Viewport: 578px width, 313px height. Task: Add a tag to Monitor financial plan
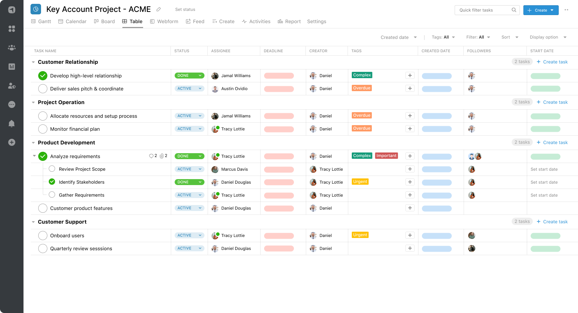pos(410,129)
